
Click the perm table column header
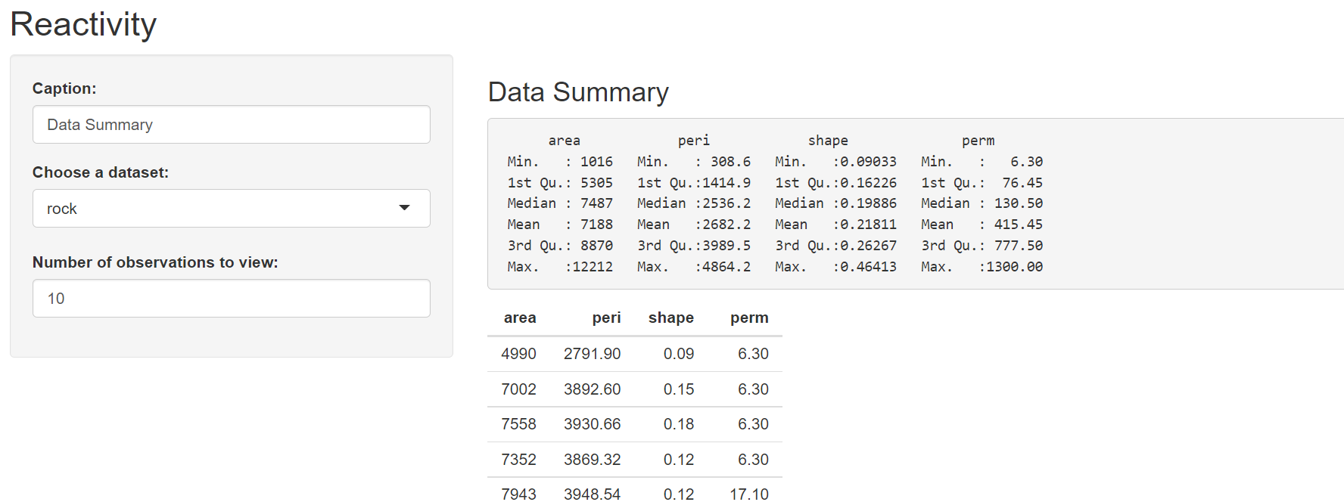coord(749,318)
